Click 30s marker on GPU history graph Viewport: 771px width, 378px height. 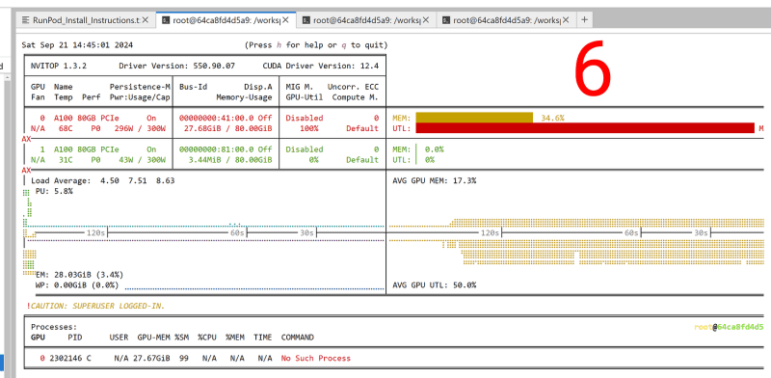701,232
